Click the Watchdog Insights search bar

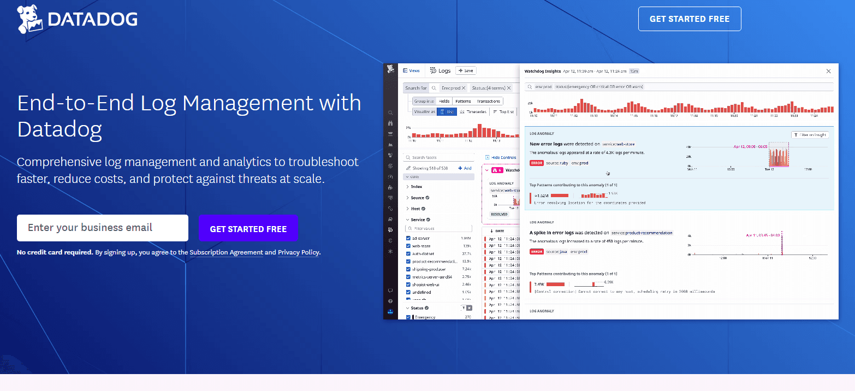679,87
